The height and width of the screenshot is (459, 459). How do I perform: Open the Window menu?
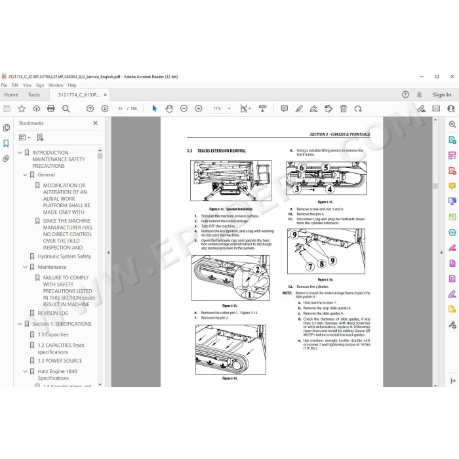click(56, 85)
